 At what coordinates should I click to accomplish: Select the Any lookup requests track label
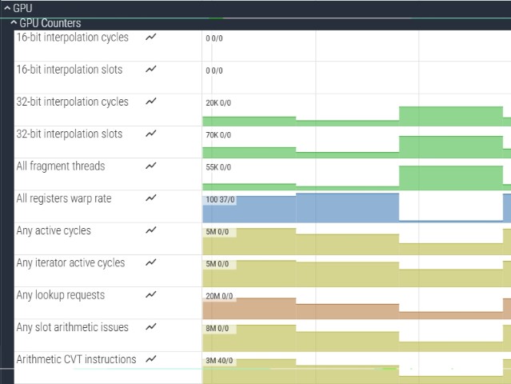click(x=61, y=294)
